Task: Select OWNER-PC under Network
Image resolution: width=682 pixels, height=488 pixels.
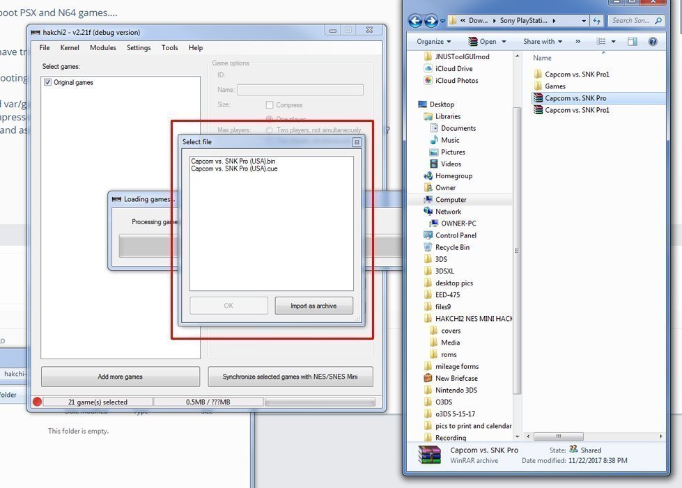Action: pyautogui.click(x=458, y=223)
